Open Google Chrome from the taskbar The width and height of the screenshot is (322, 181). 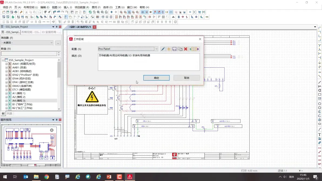click(x=47, y=177)
